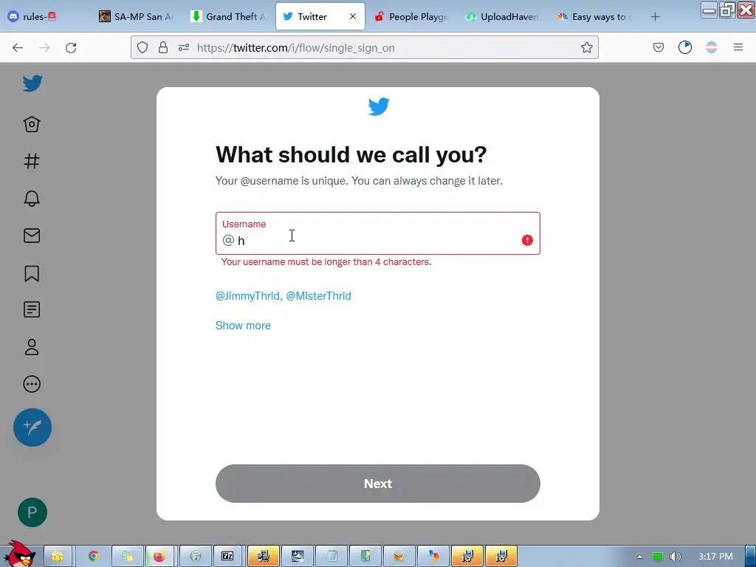Image resolution: width=756 pixels, height=567 pixels.
Task: Click the striped Firefox account avatar icon
Action: 712,47
